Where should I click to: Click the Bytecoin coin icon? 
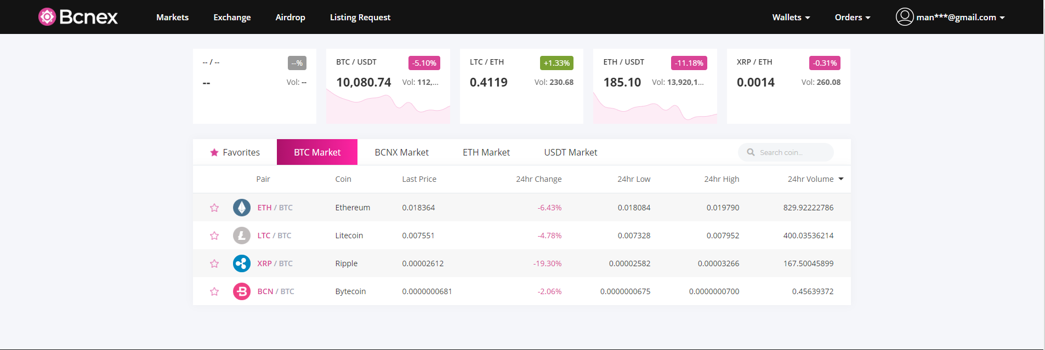pos(242,291)
